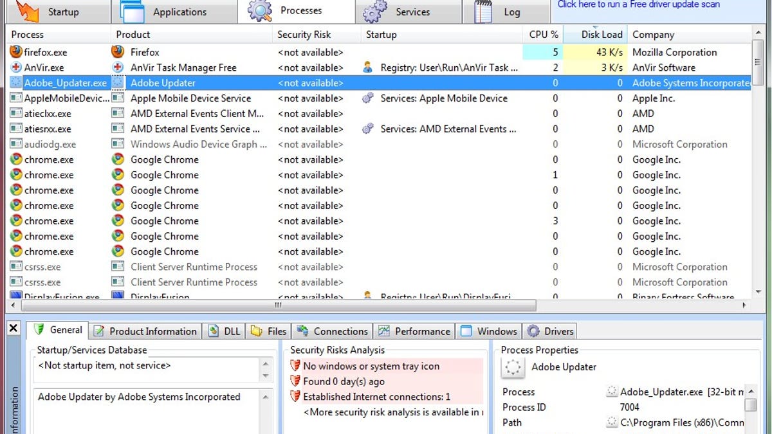This screenshot has width=772, height=434.
Task: Sort by the Startup column header
Action: [x=441, y=35]
